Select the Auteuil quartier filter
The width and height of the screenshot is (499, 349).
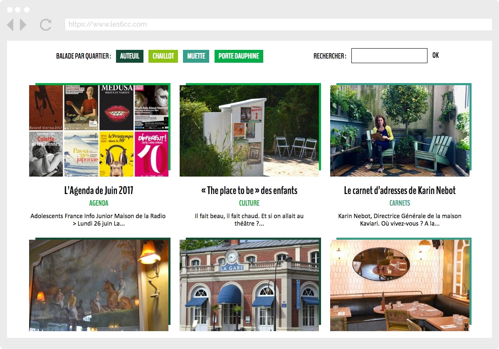pos(129,56)
